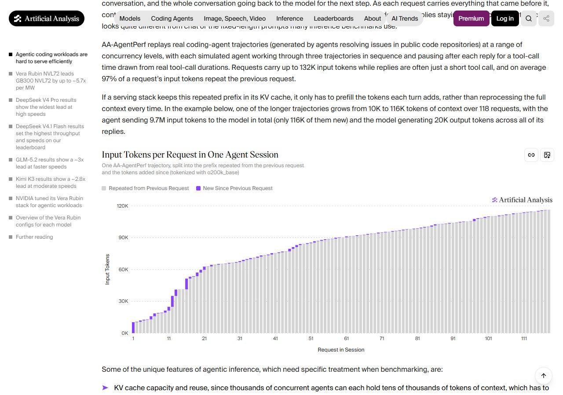Toggle the New Since Previous Request legend series

pos(234,188)
